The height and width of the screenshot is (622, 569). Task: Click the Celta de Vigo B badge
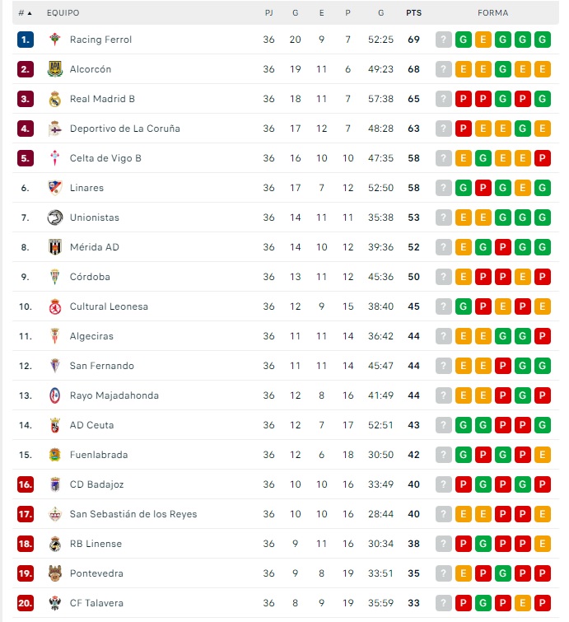tap(55, 158)
